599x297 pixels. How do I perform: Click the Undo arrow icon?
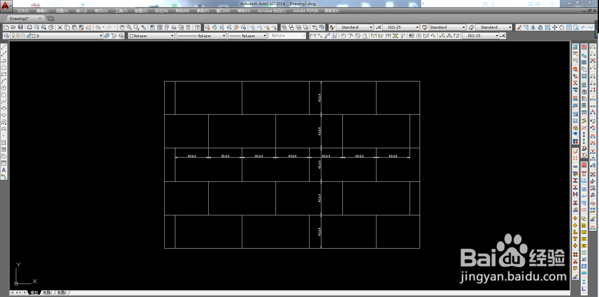98,27
